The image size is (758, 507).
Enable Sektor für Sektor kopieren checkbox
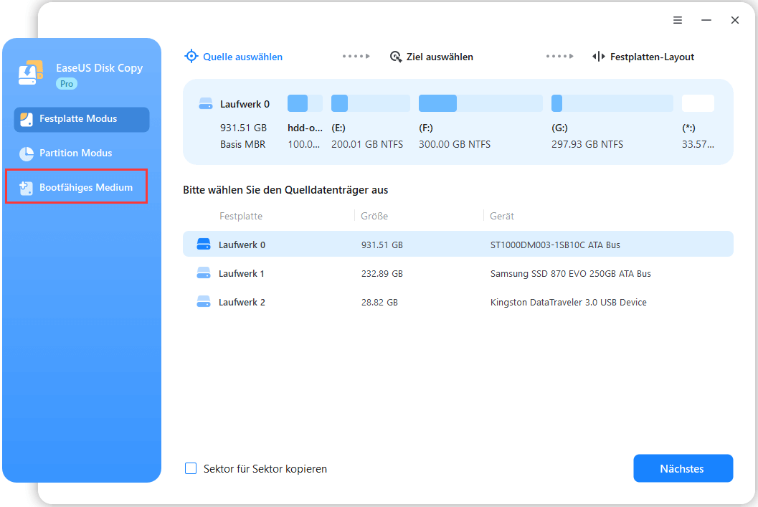click(191, 468)
